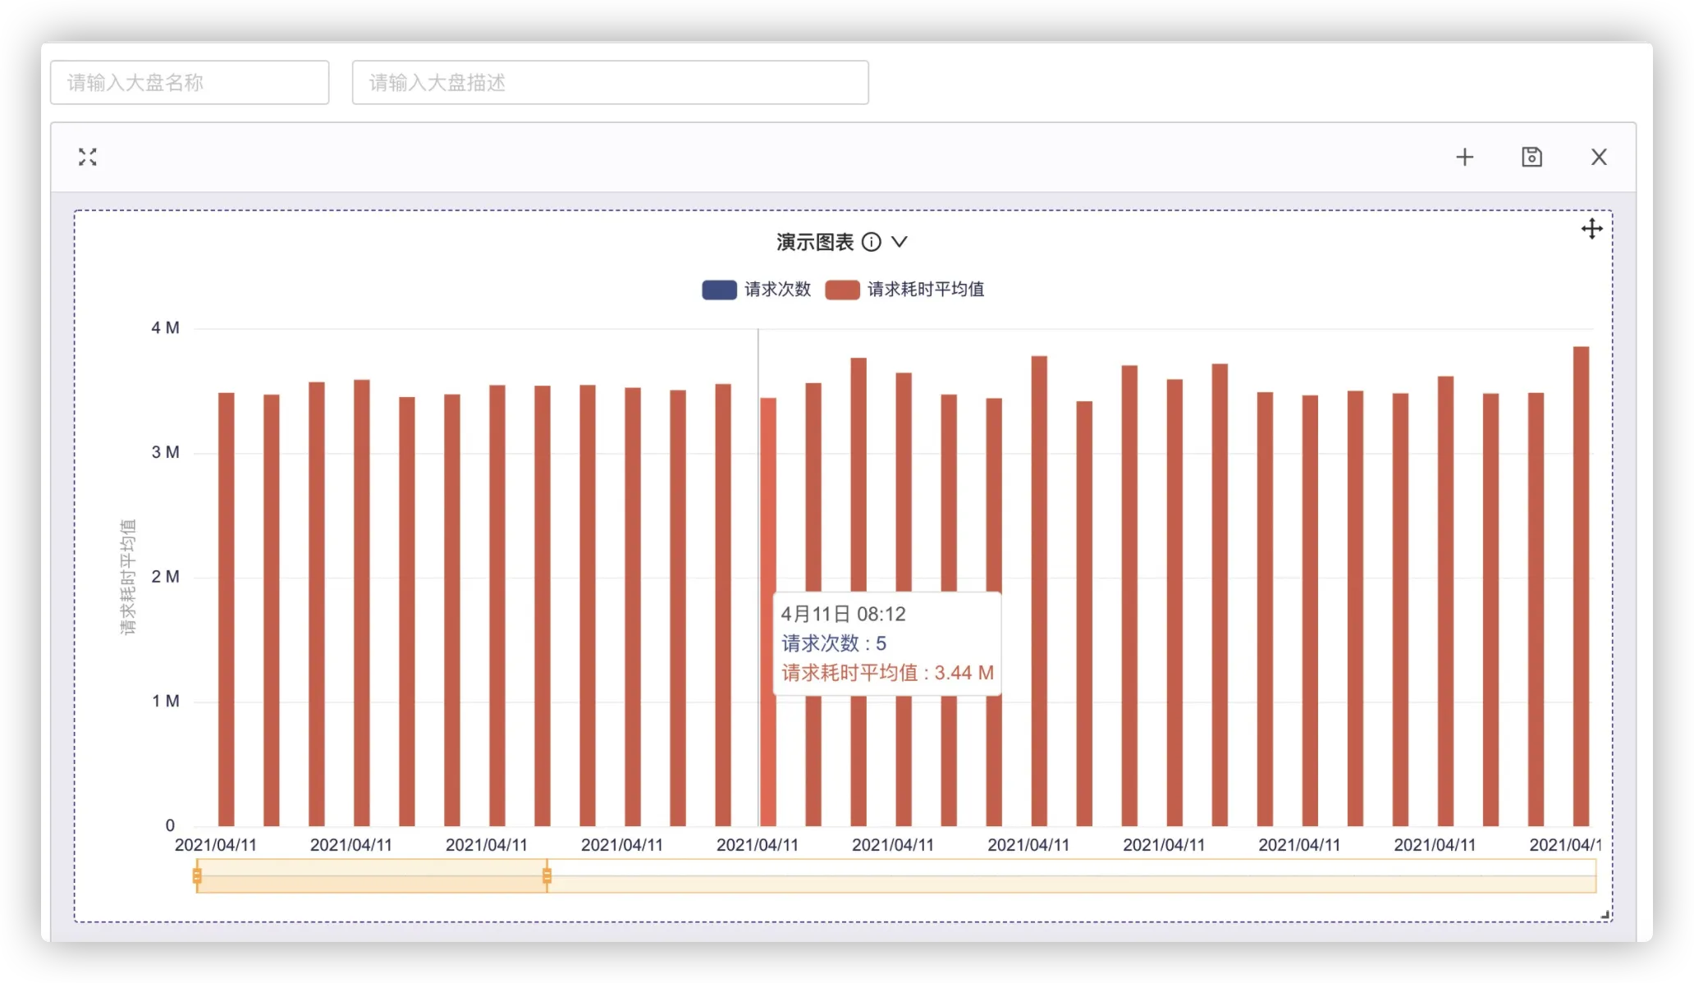Click the 演示图表 chart title
The height and width of the screenshot is (983, 1694).
814,242
